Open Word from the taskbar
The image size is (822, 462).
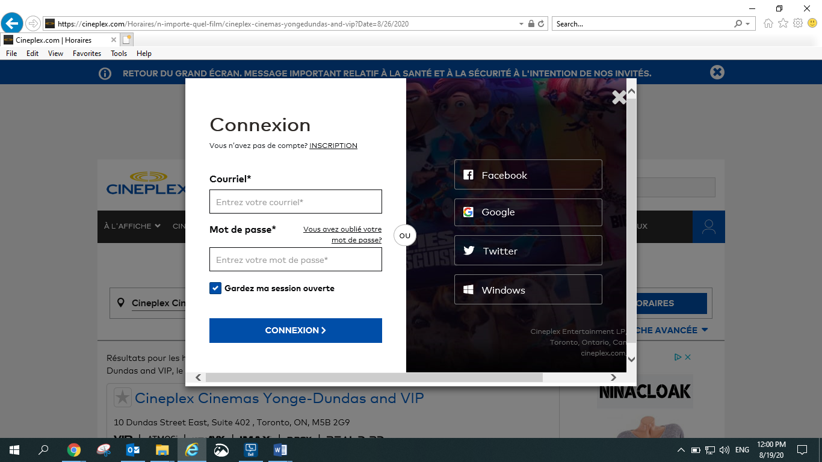coord(280,450)
